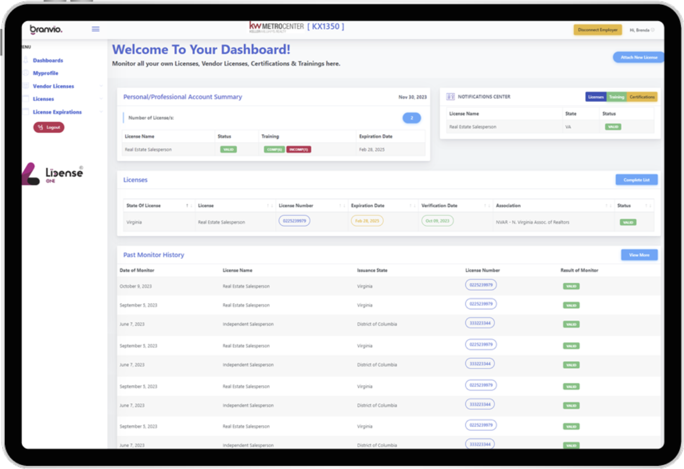Screen dimensions: 684x469
Task: Click the Dashboards bell icon in sidebar
Action: tap(26, 60)
